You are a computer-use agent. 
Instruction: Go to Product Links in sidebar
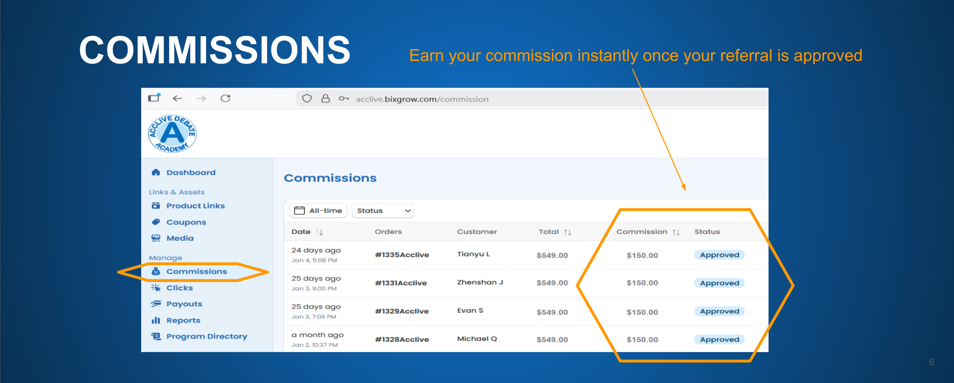[x=195, y=206]
